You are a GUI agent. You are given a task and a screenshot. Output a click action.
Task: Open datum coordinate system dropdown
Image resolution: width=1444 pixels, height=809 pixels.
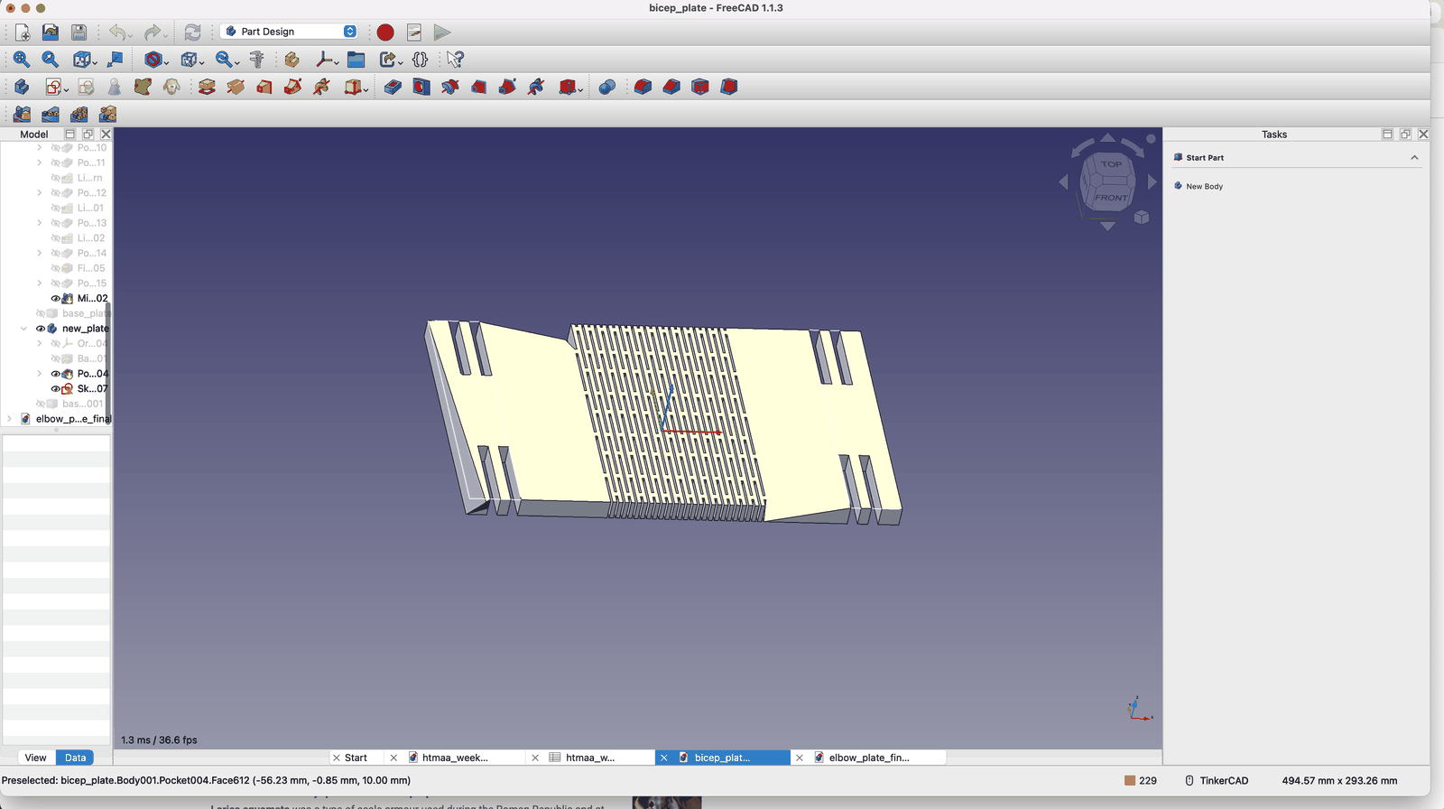[337, 62]
